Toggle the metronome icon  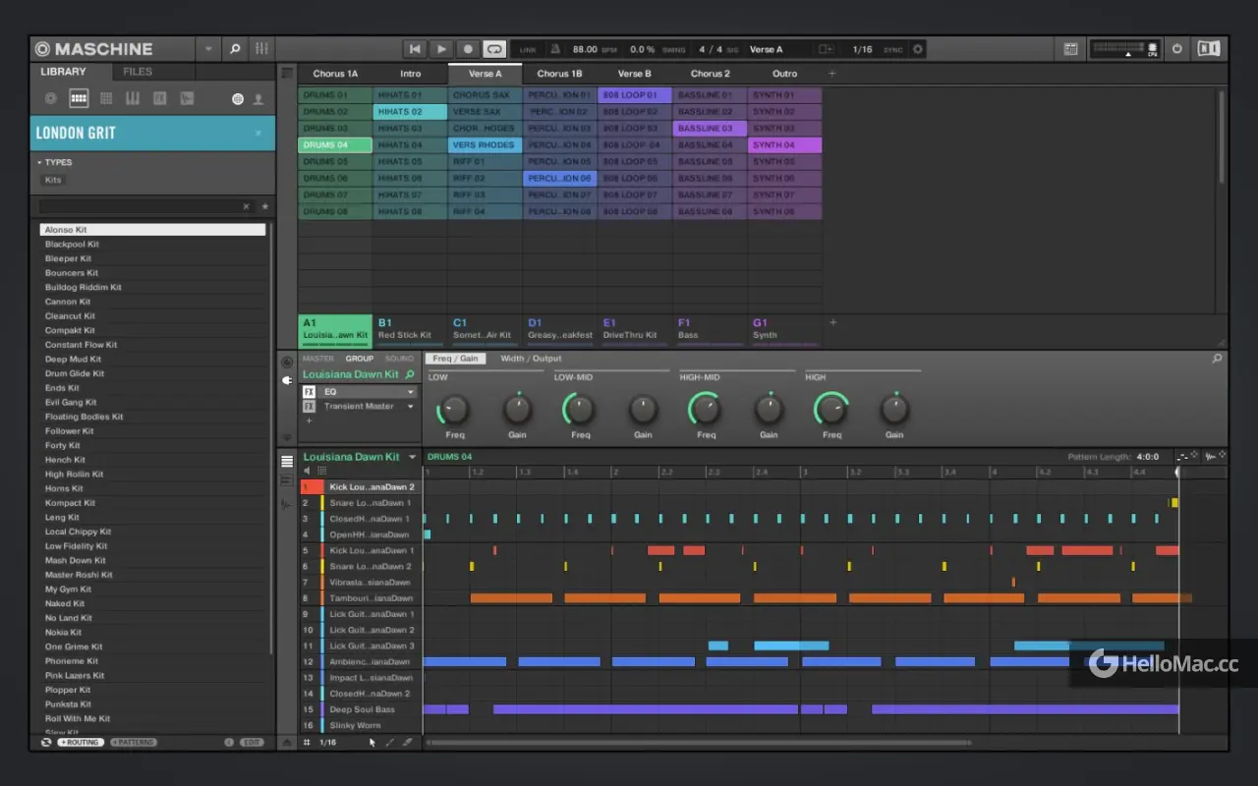click(555, 49)
